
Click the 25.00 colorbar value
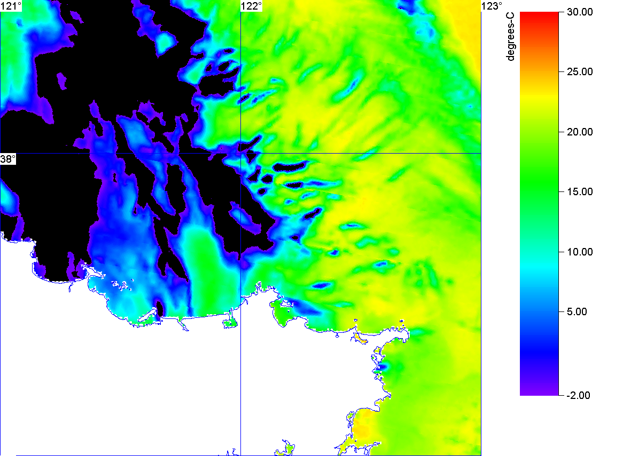click(580, 72)
